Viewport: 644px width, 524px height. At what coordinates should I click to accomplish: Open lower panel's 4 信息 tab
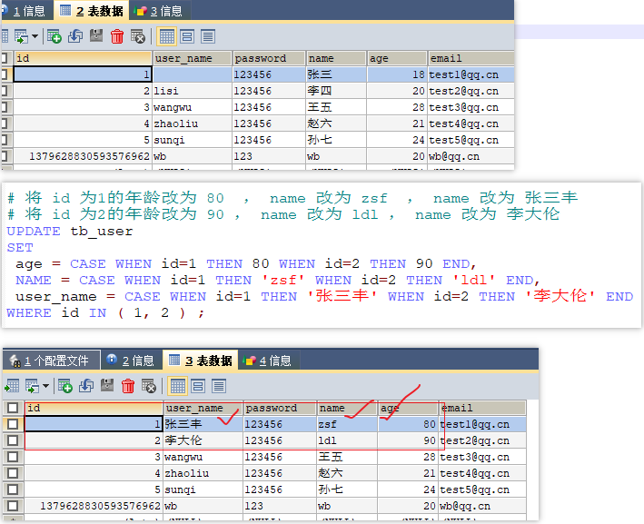pyautogui.click(x=269, y=361)
